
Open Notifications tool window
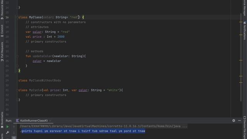(245, 31)
